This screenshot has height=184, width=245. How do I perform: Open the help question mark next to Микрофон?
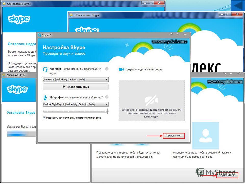click(107, 97)
